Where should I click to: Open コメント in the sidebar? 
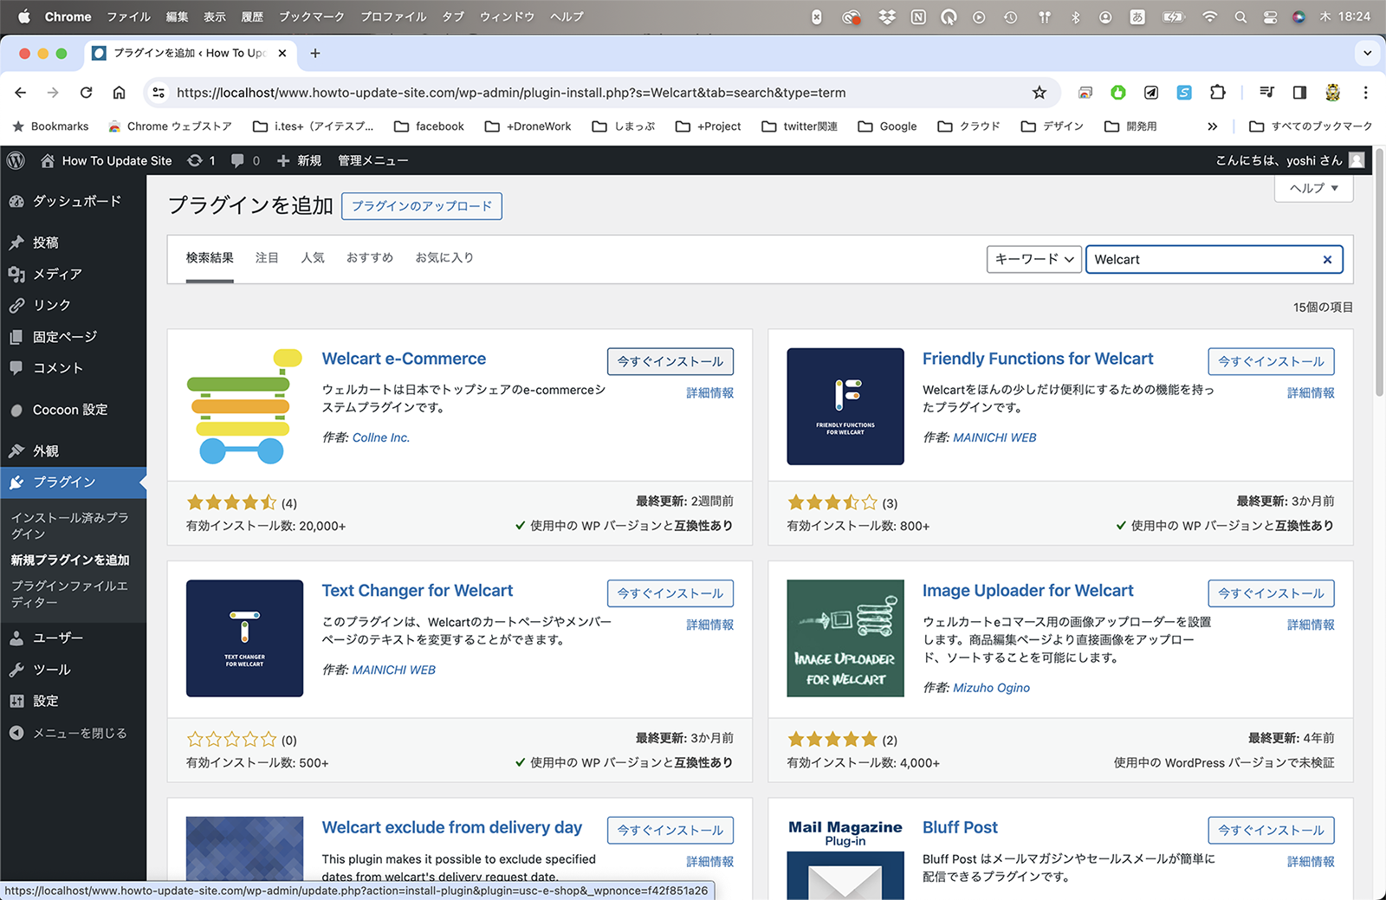point(74,368)
